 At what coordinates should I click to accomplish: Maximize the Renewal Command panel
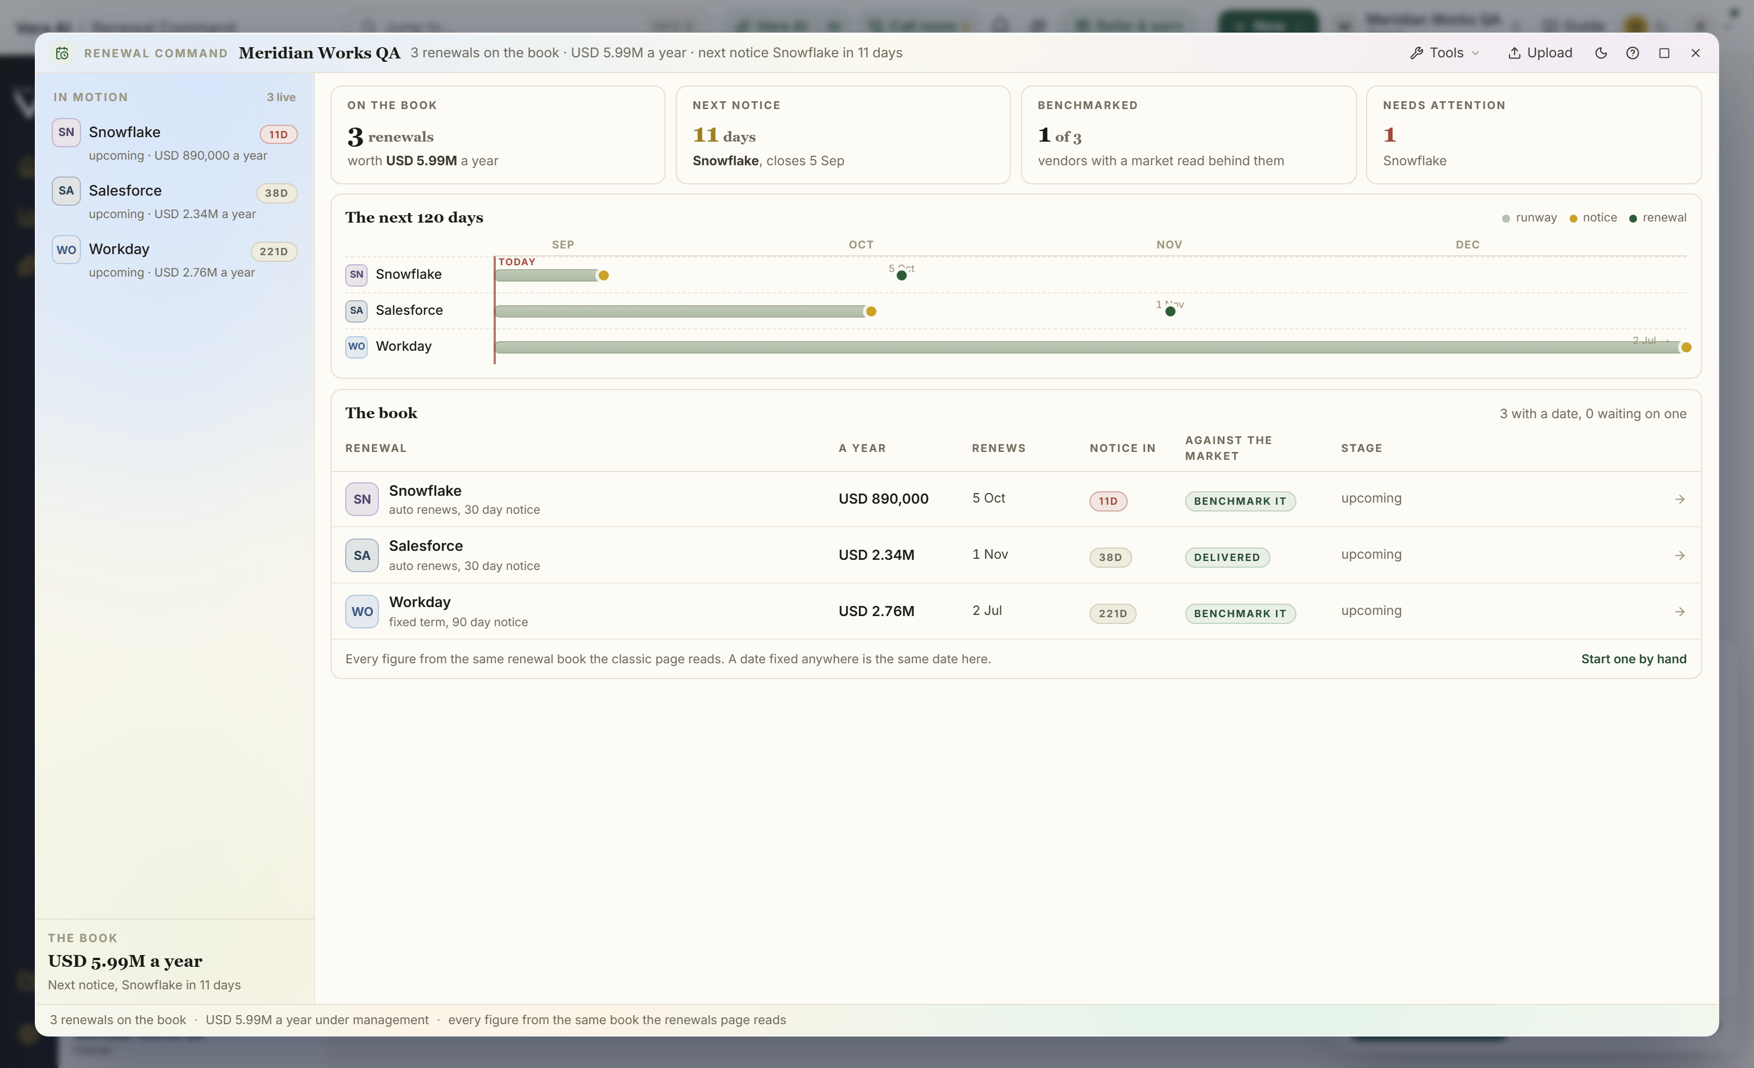click(1664, 53)
